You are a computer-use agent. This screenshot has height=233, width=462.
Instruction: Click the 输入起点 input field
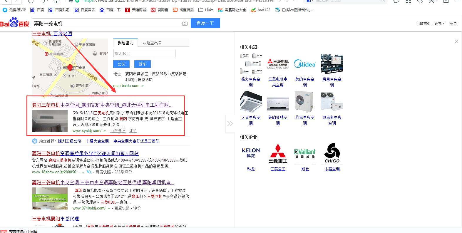pos(144,53)
